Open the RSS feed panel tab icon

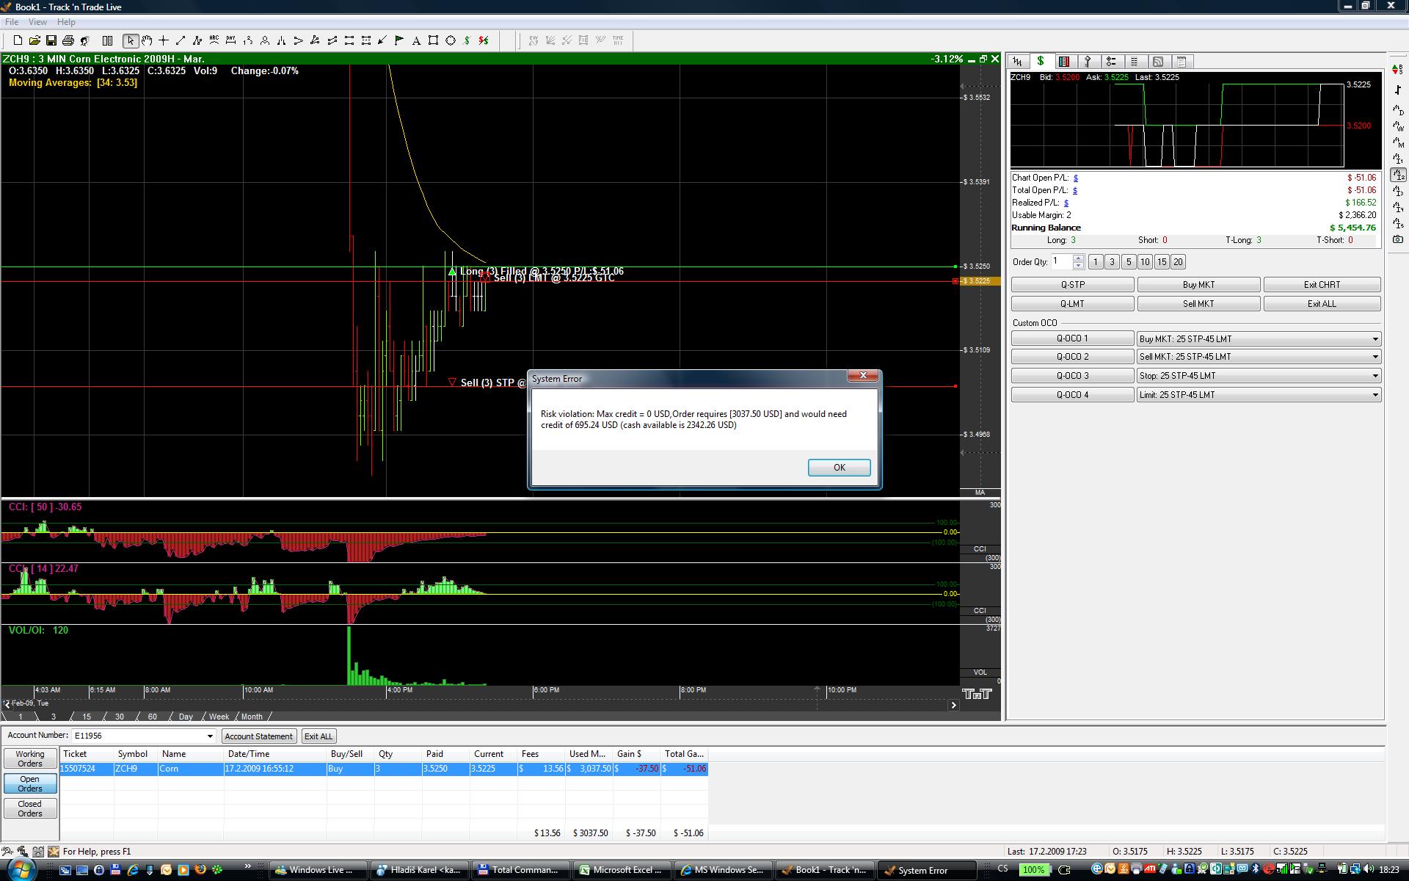click(x=1158, y=62)
